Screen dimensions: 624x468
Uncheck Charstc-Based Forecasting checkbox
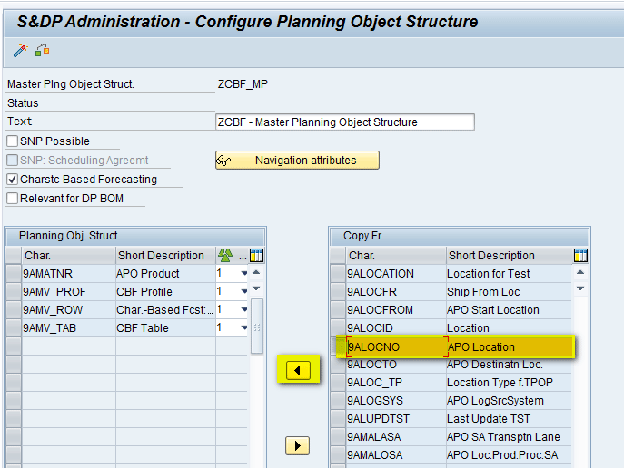tap(13, 180)
